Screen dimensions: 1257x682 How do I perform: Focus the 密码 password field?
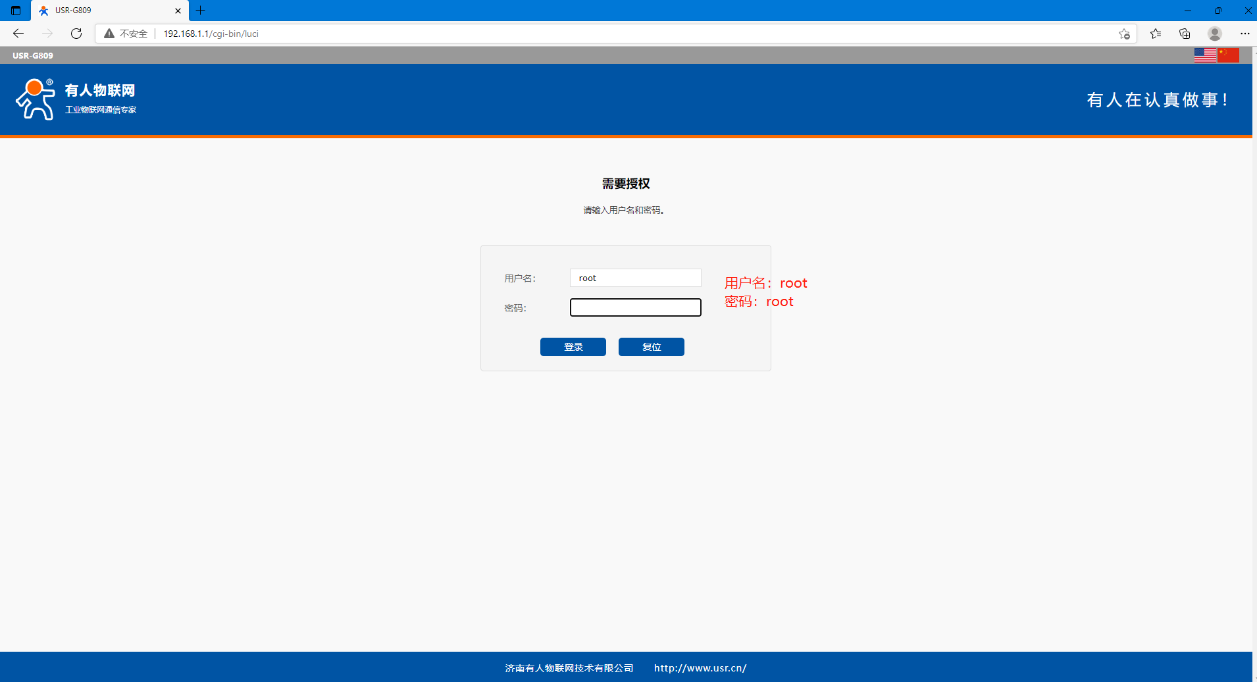(x=635, y=307)
